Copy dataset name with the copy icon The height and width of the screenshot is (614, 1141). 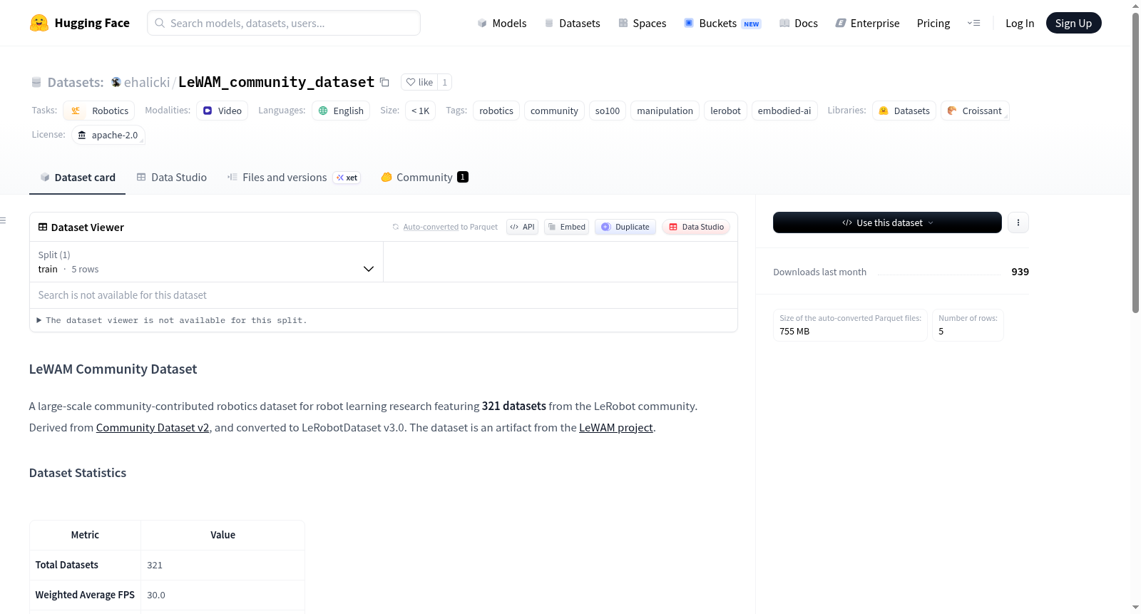tap(384, 82)
